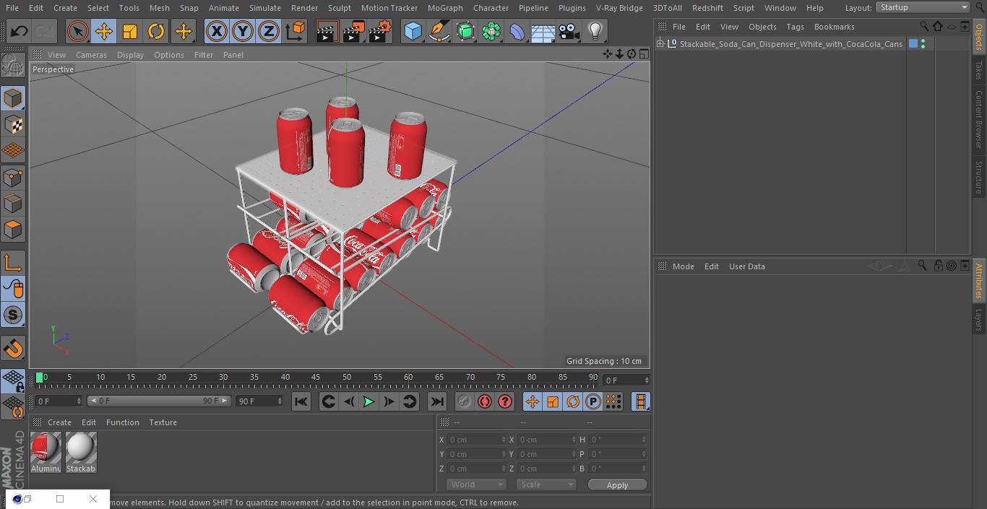Open the Objects panel Bookmarks menu
Image resolution: width=987 pixels, height=509 pixels.
pyautogui.click(x=834, y=27)
